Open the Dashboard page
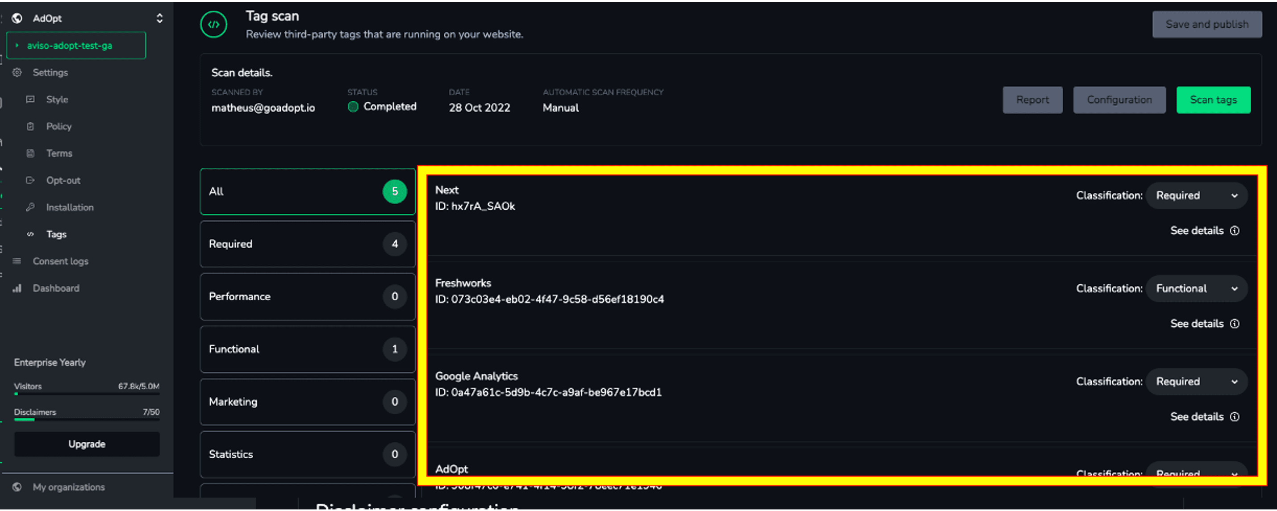This screenshot has width=1277, height=511. 55,288
